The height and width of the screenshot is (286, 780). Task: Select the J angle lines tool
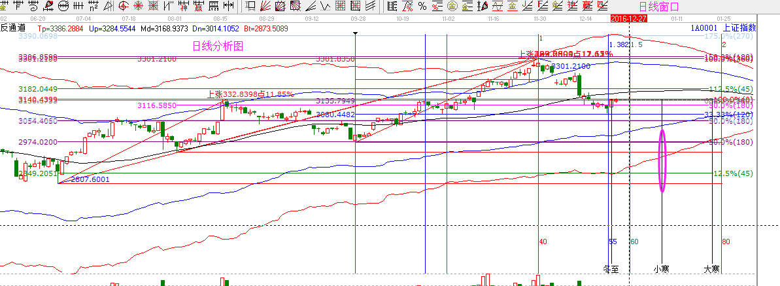click(527, 6)
